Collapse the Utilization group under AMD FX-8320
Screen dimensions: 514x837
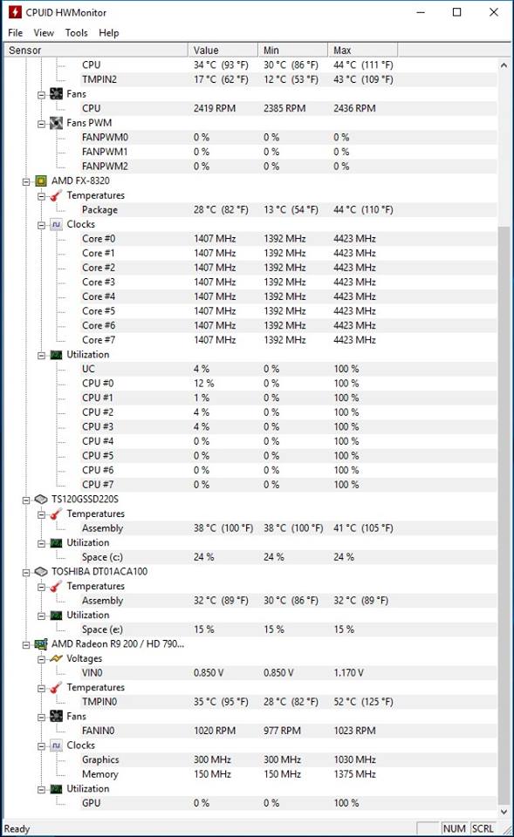coord(41,355)
